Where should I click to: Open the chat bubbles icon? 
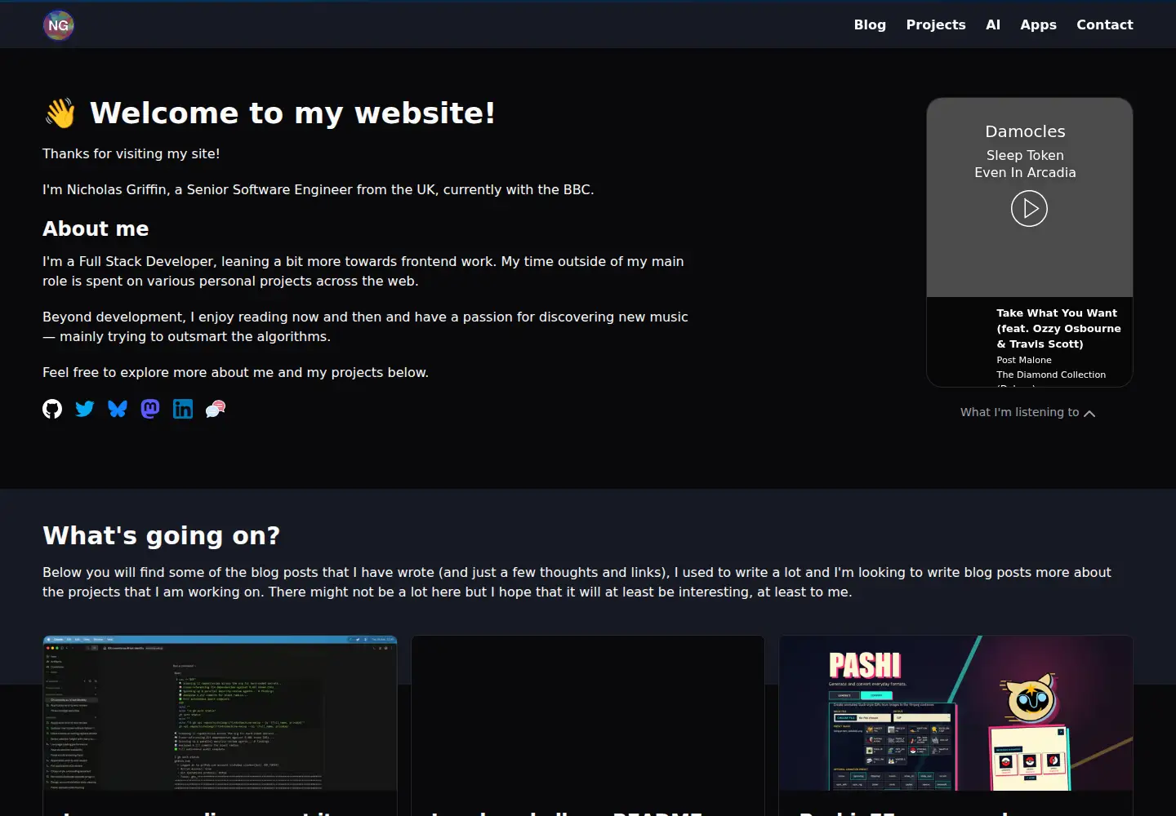click(x=216, y=409)
